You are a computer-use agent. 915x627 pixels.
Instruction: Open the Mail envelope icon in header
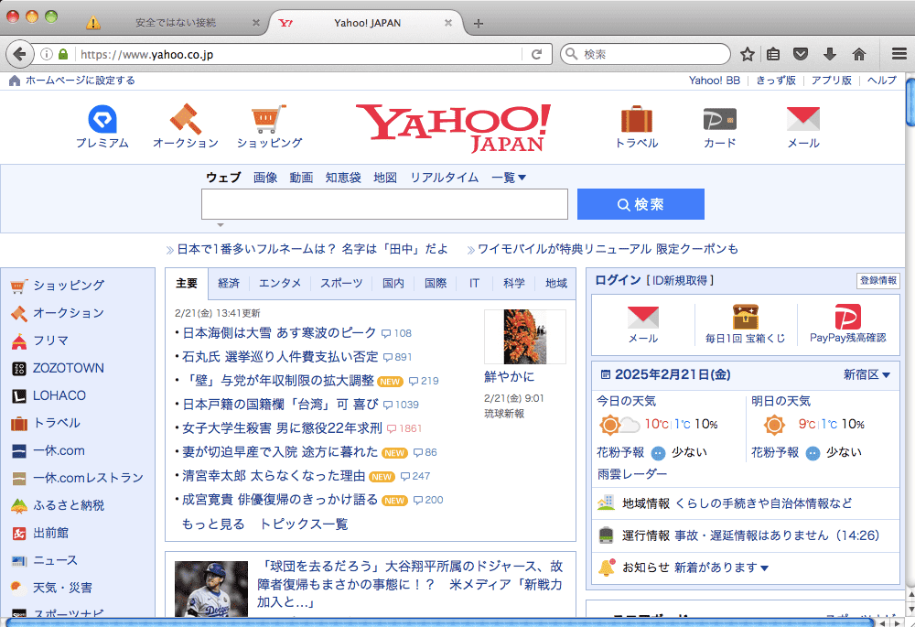[803, 119]
